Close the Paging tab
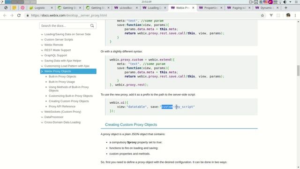Viewport: 300px width, 169px height. [x=249, y=8]
